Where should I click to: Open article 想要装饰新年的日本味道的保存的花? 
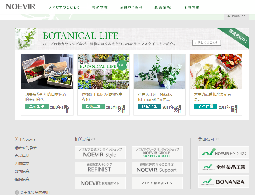(46, 97)
